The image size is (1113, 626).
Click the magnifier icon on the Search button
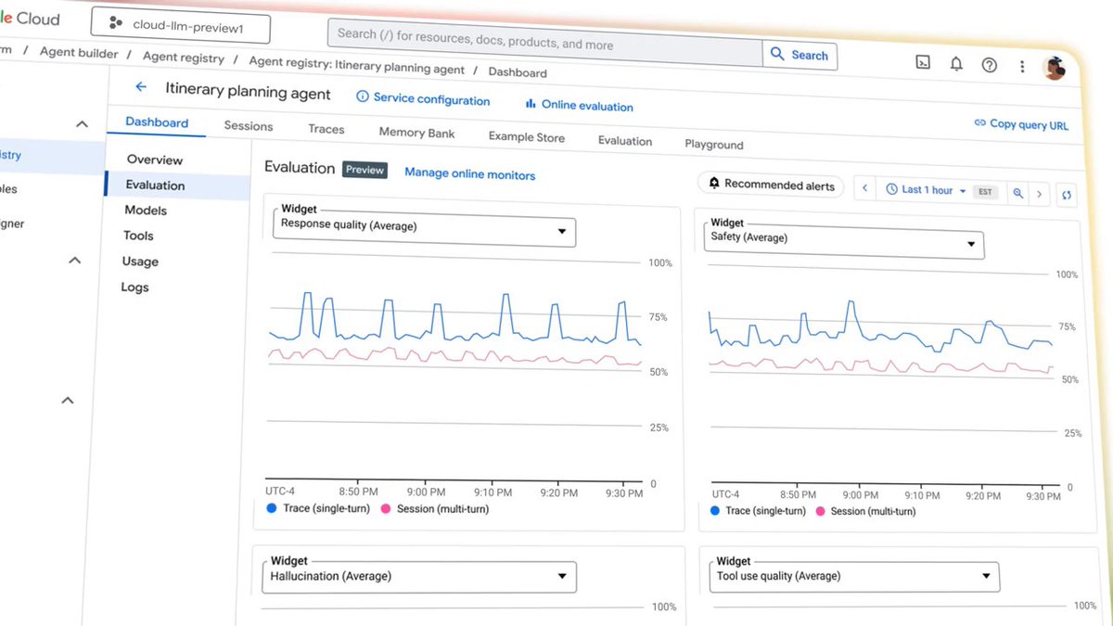tap(777, 54)
